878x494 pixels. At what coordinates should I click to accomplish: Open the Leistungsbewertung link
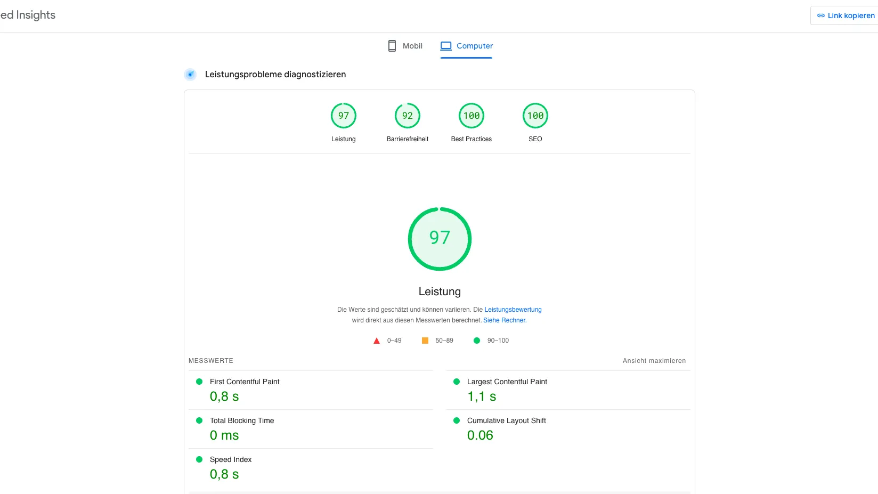pyautogui.click(x=513, y=309)
